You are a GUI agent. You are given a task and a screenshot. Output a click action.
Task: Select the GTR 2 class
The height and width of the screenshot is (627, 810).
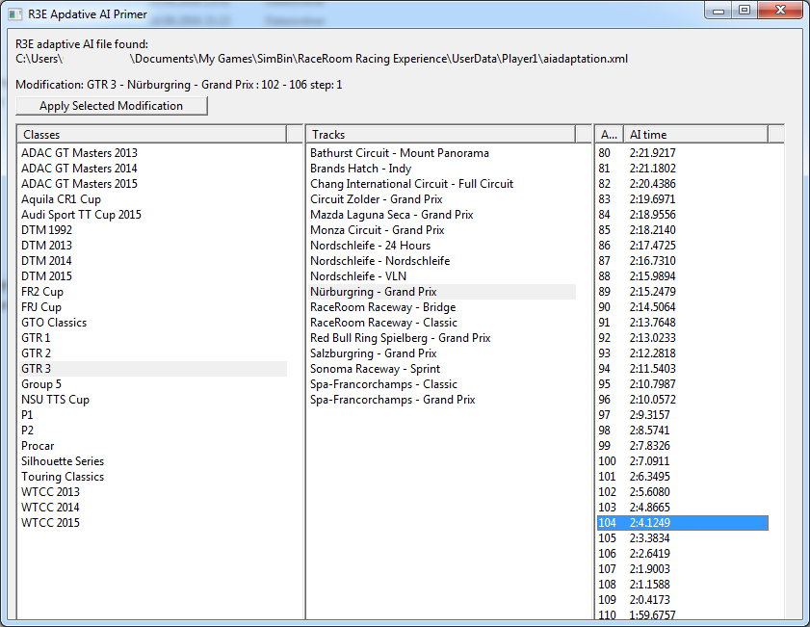[x=153, y=353]
